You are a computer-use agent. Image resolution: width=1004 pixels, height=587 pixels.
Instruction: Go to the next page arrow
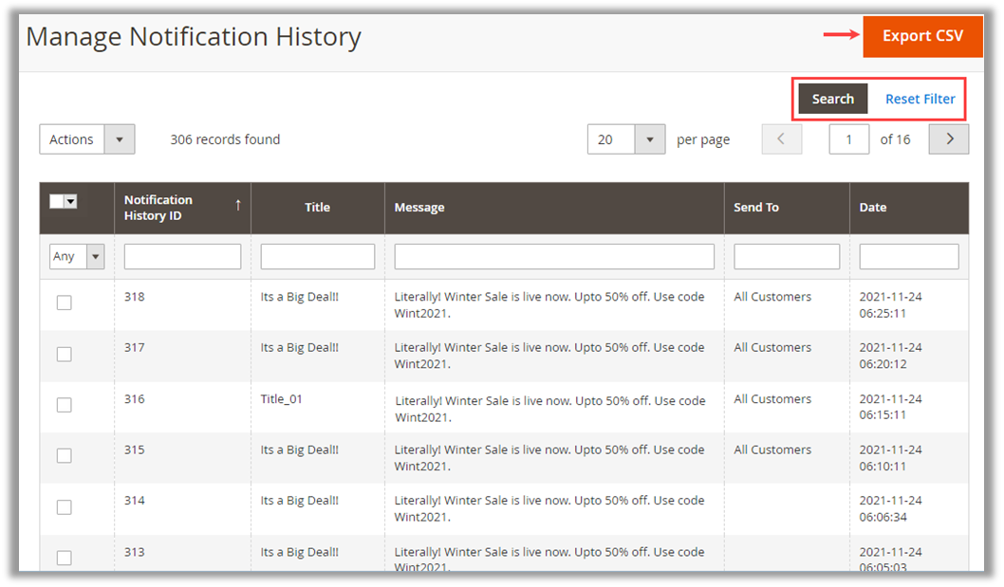pos(948,139)
